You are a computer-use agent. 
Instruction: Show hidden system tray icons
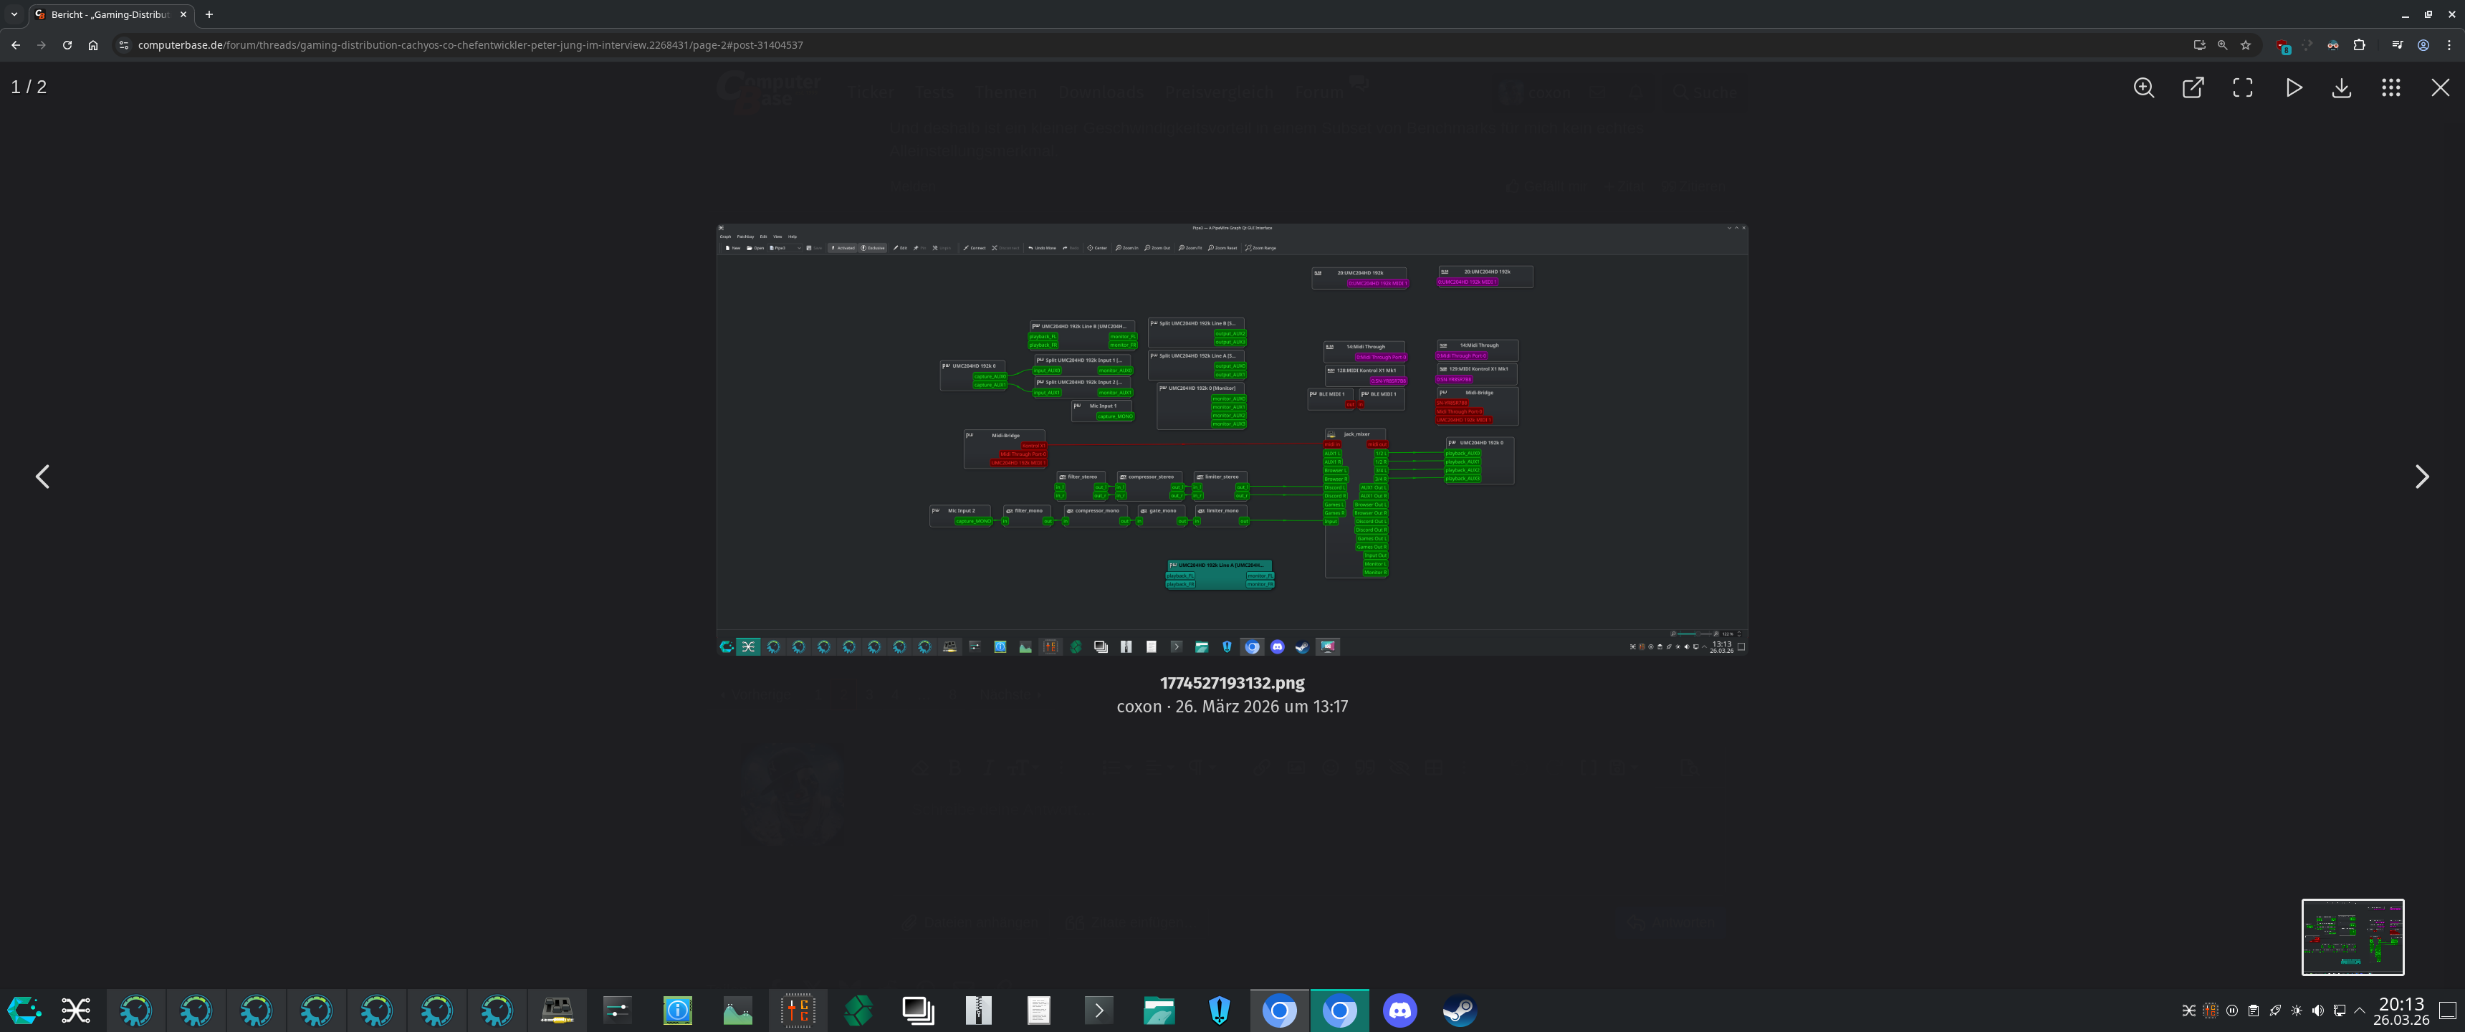coord(2360,1010)
